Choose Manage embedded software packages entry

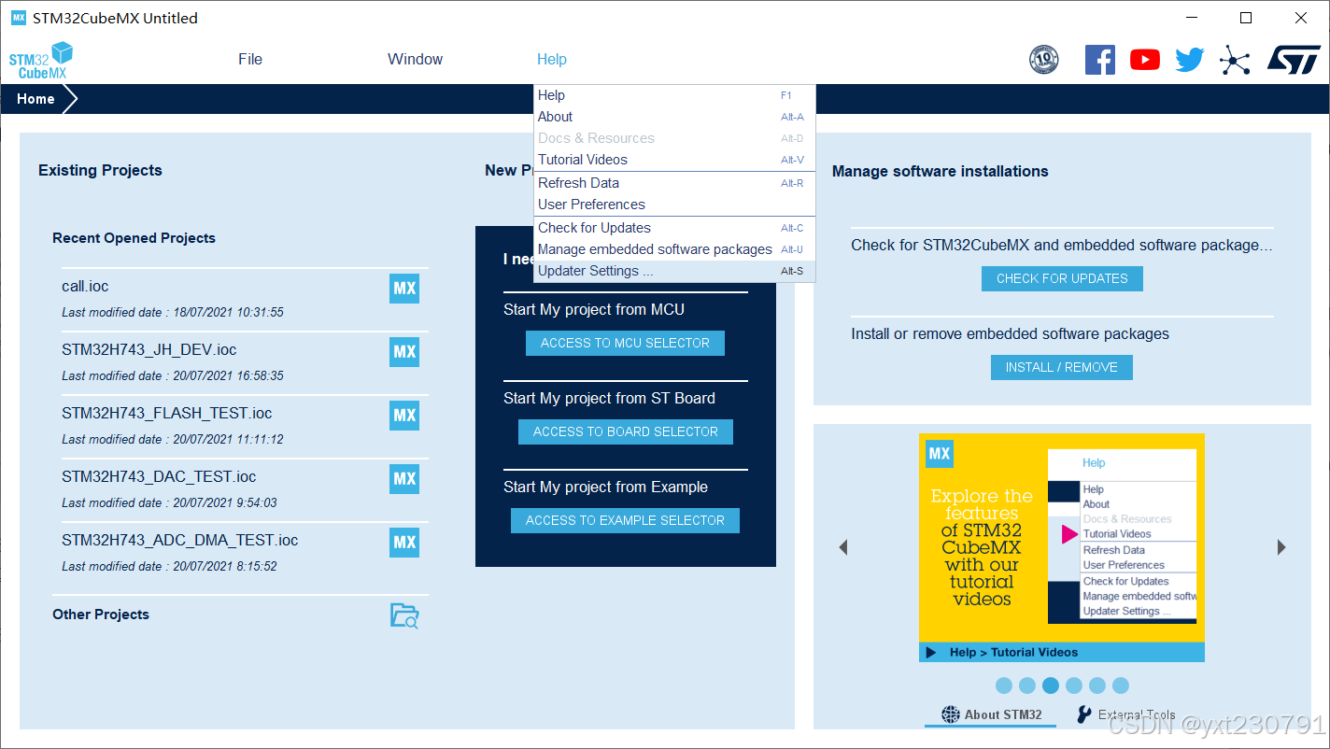674,249
